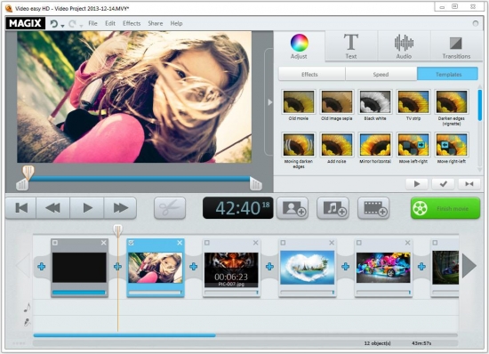Remove the tiger clip with its X
489x354 pixels.
point(256,243)
